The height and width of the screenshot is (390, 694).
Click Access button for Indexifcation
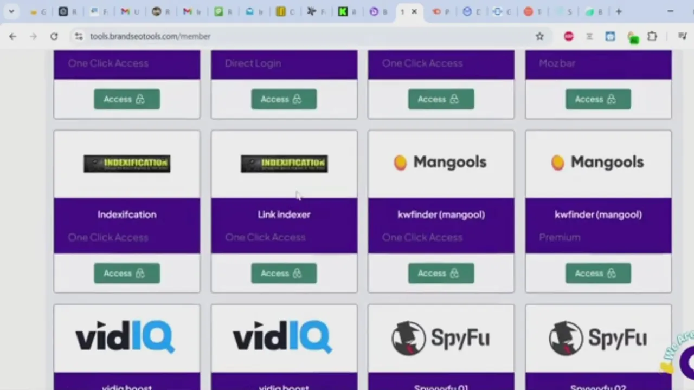[x=127, y=273]
